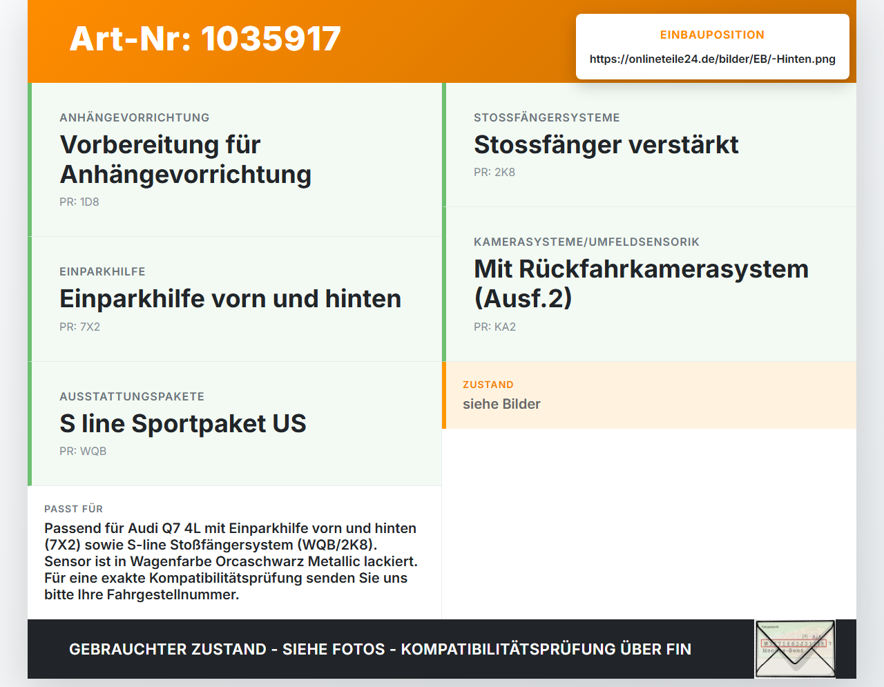Screen dimensions: 884x687
Task: Click the KAMERASYSTEME/UMFELDSENSORIK label
Action: [x=586, y=242]
